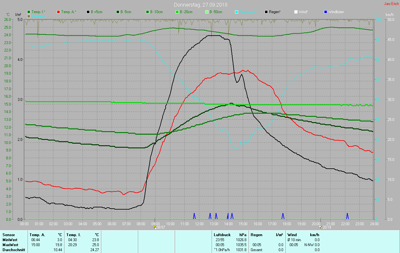Viewport: 400px width, 253px height.
Task: Click the pressure maximum '1035.5'
Action: [x=241, y=245]
